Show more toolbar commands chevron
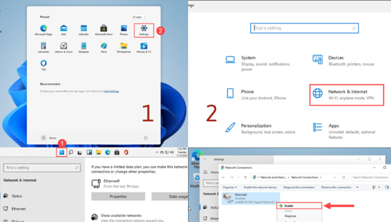The height and width of the screenshot is (222, 391). tap(357, 187)
